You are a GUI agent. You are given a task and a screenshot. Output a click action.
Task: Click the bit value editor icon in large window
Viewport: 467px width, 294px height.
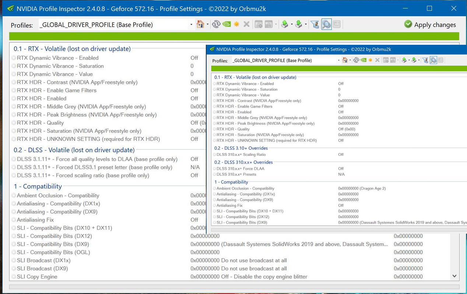click(x=337, y=24)
